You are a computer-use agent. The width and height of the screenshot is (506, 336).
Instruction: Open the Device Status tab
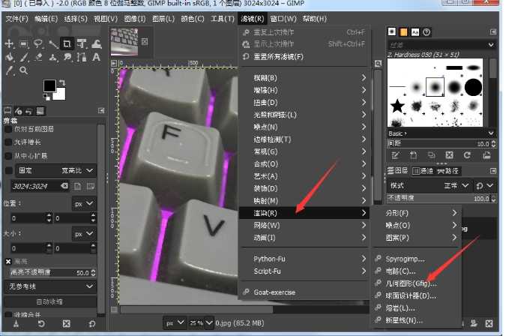point(19,111)
